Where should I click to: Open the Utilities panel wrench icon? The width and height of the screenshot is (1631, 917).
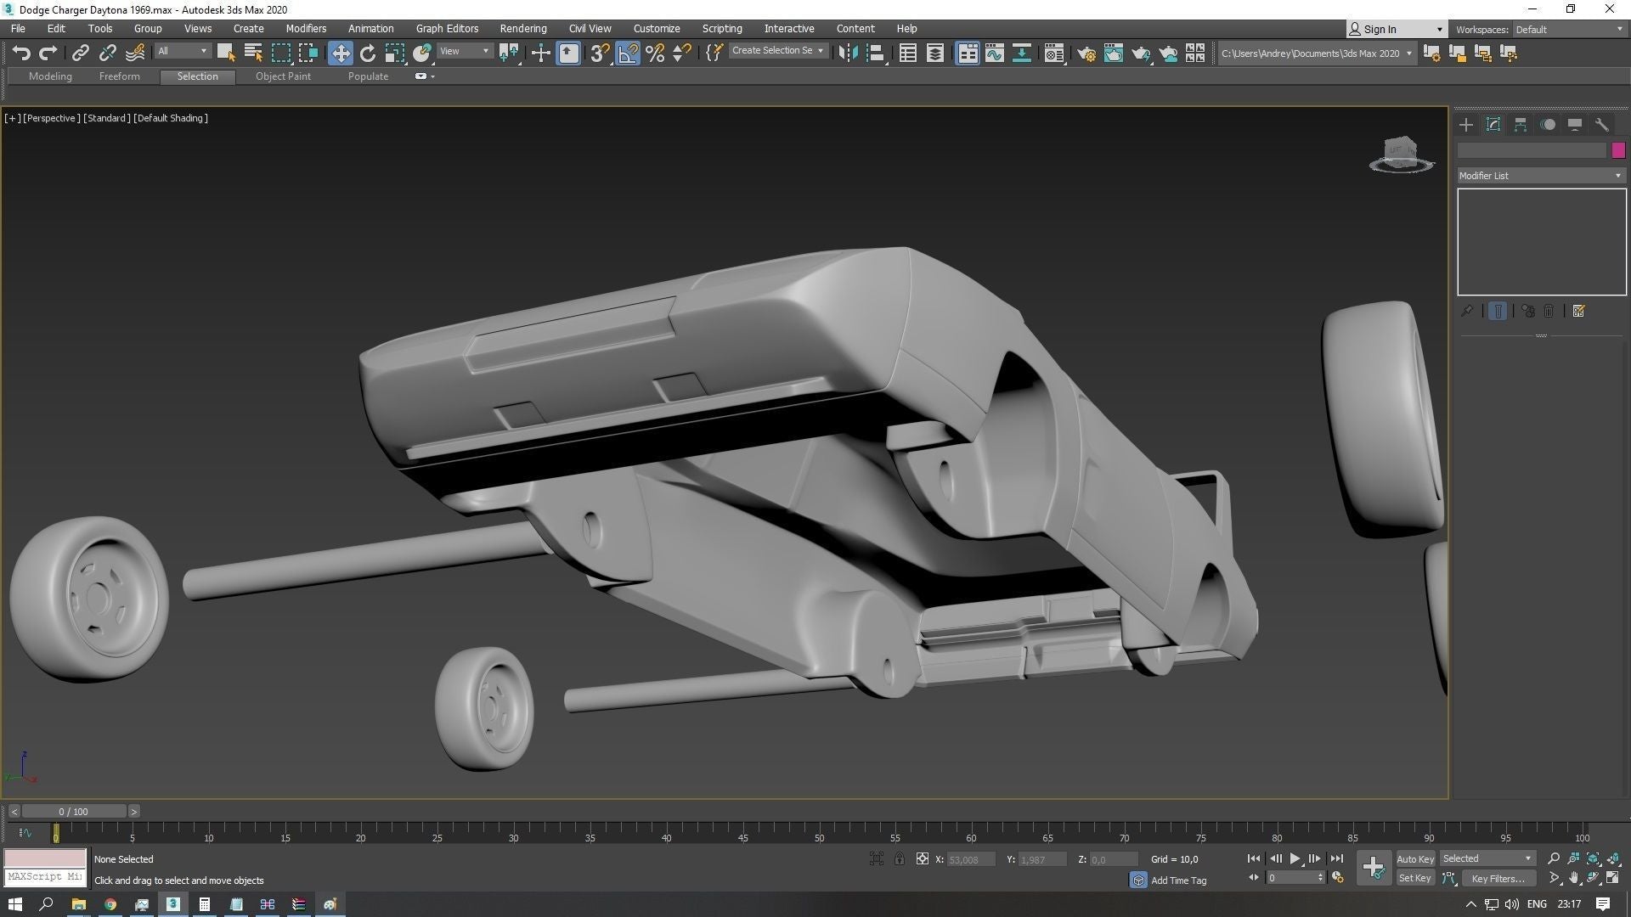click(x=1601, y=125)
